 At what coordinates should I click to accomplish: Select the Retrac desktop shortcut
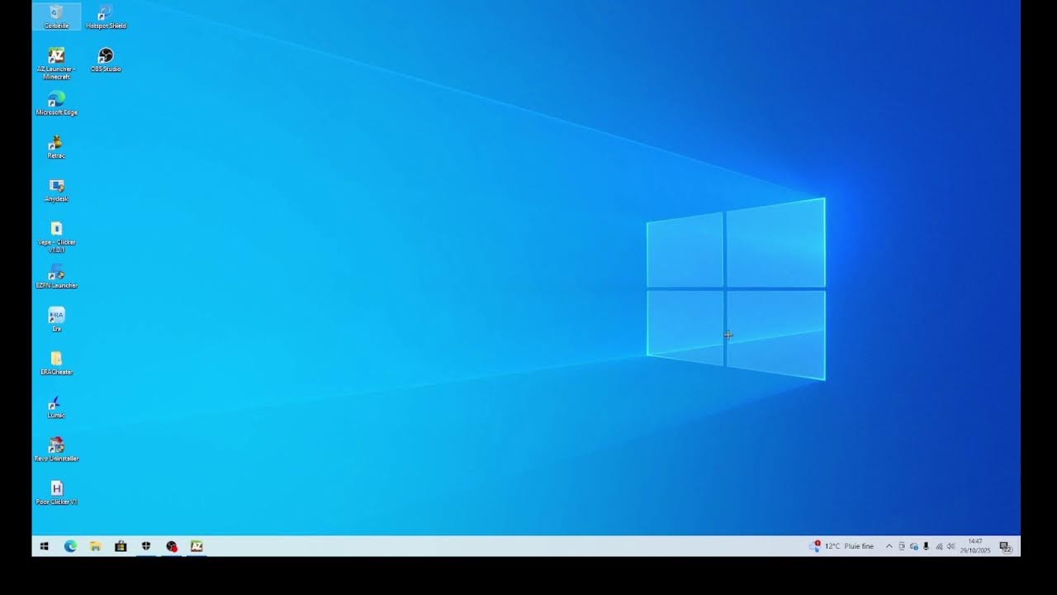pos(56,147)
